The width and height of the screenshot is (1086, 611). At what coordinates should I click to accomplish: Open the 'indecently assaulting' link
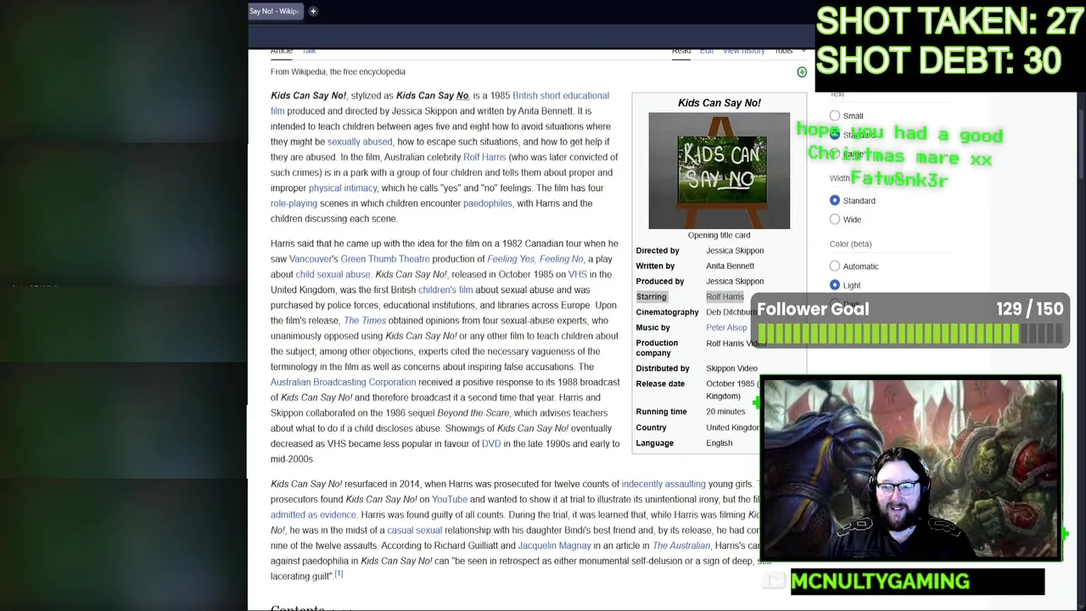[663, 484]
